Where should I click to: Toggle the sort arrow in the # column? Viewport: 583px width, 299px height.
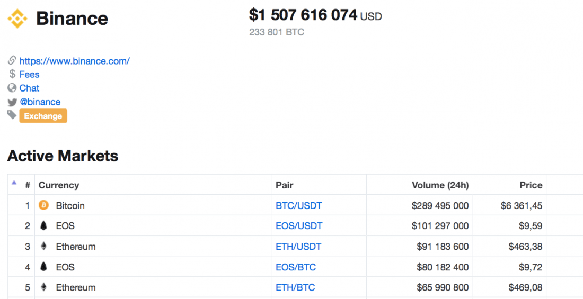[x=14, y=183]
